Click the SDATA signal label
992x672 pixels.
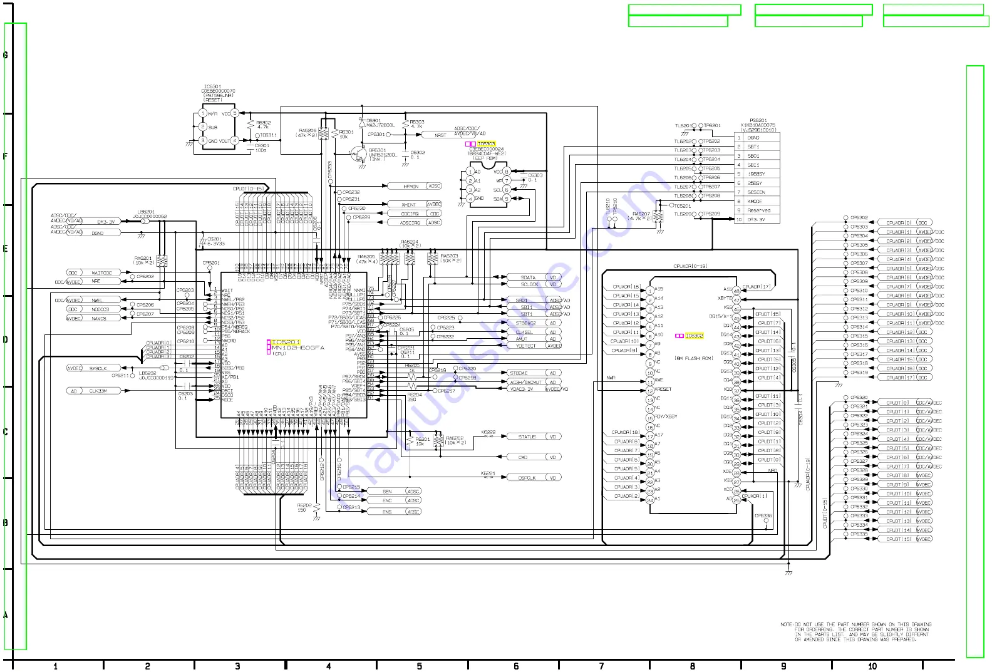point(528,277)
